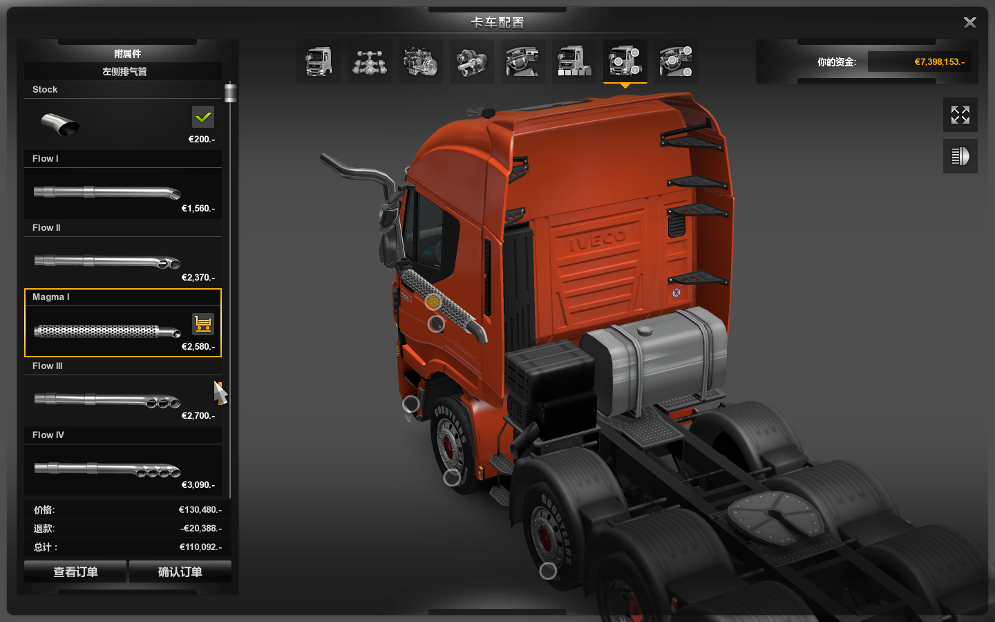Click 查看订单 view order button
The width and height of the screenshot is (995, 622).
[x=75, y=572]
